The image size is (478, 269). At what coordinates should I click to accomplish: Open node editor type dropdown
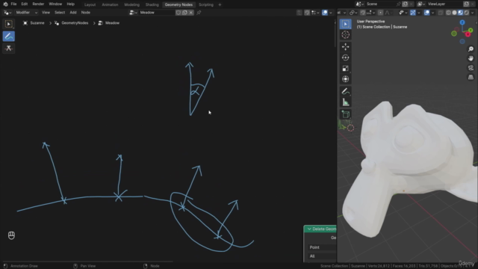(7, 13)
